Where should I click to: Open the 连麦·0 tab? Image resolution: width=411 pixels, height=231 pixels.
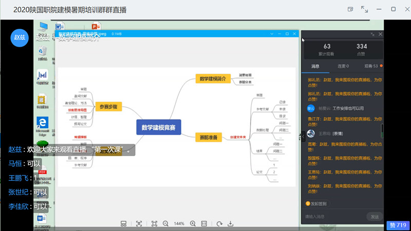(343, 66)
